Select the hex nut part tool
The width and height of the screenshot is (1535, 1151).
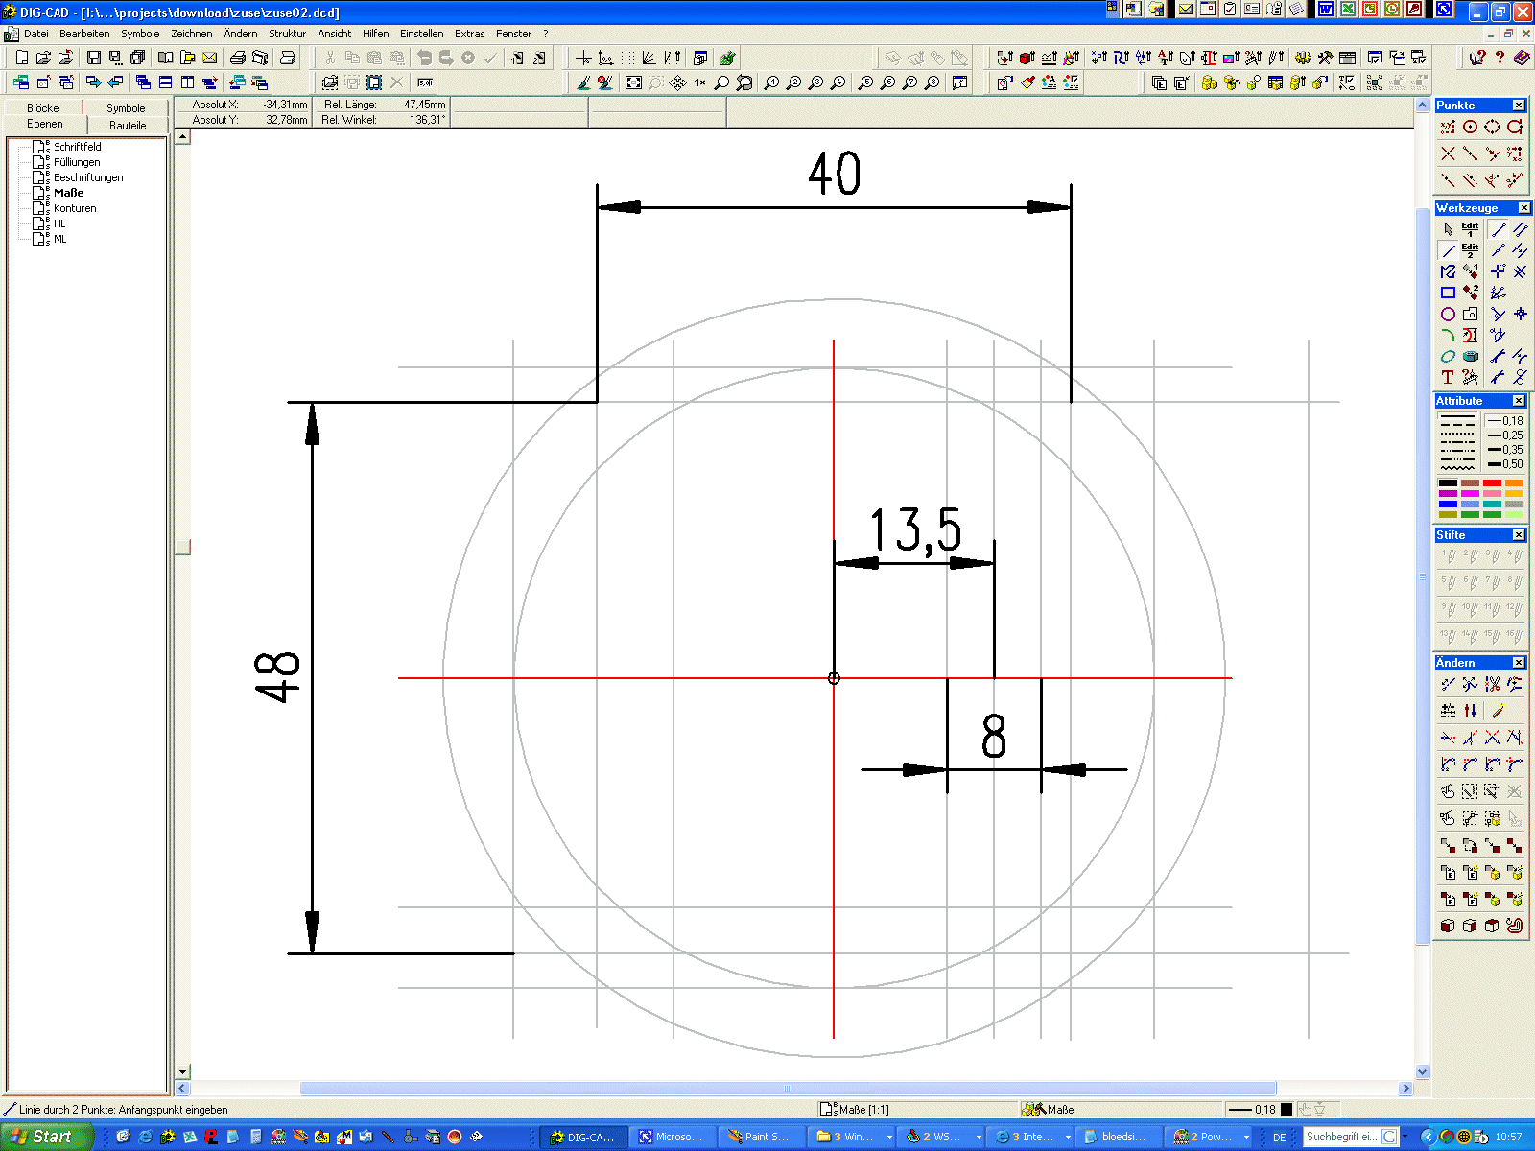click(1470, 356)
